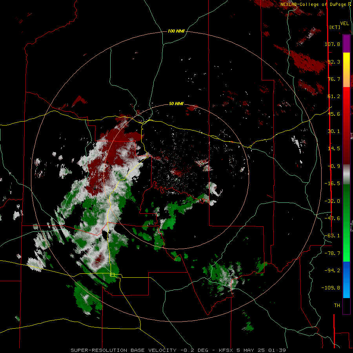The height and width of the screenshot is (353, 353).
Task: Click the [KT] units label
Action: point(335,27)
